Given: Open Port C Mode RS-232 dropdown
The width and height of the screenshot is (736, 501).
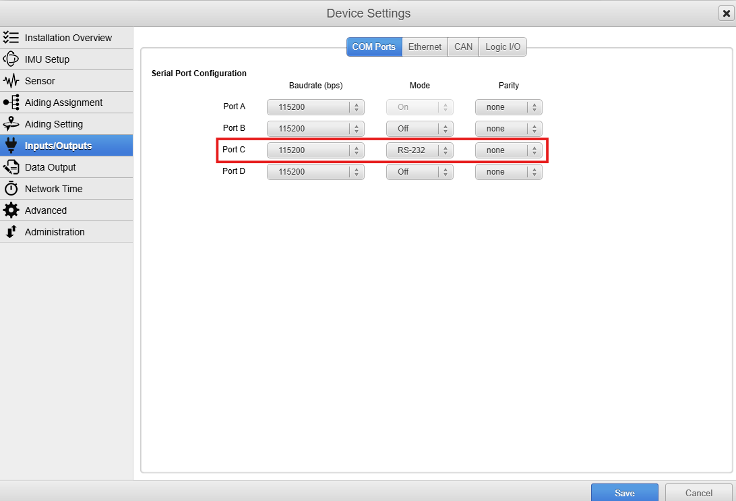Looking at the screenshot, I should 419,150.
